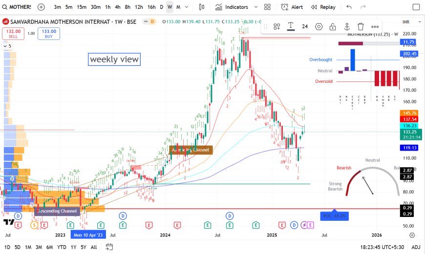The width and height of the screenshot is (425, 254).
Task: Select the 1h timeframe
Action: [x=108, y=7]
